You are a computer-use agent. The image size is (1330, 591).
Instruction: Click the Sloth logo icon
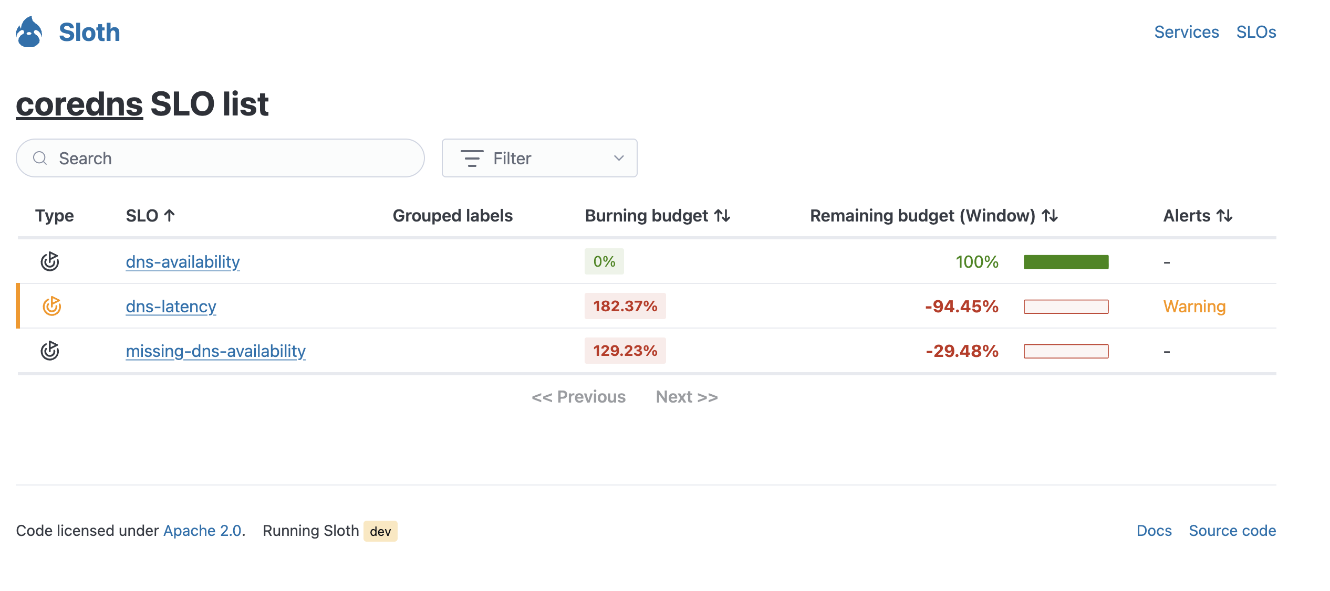(29, 32)
